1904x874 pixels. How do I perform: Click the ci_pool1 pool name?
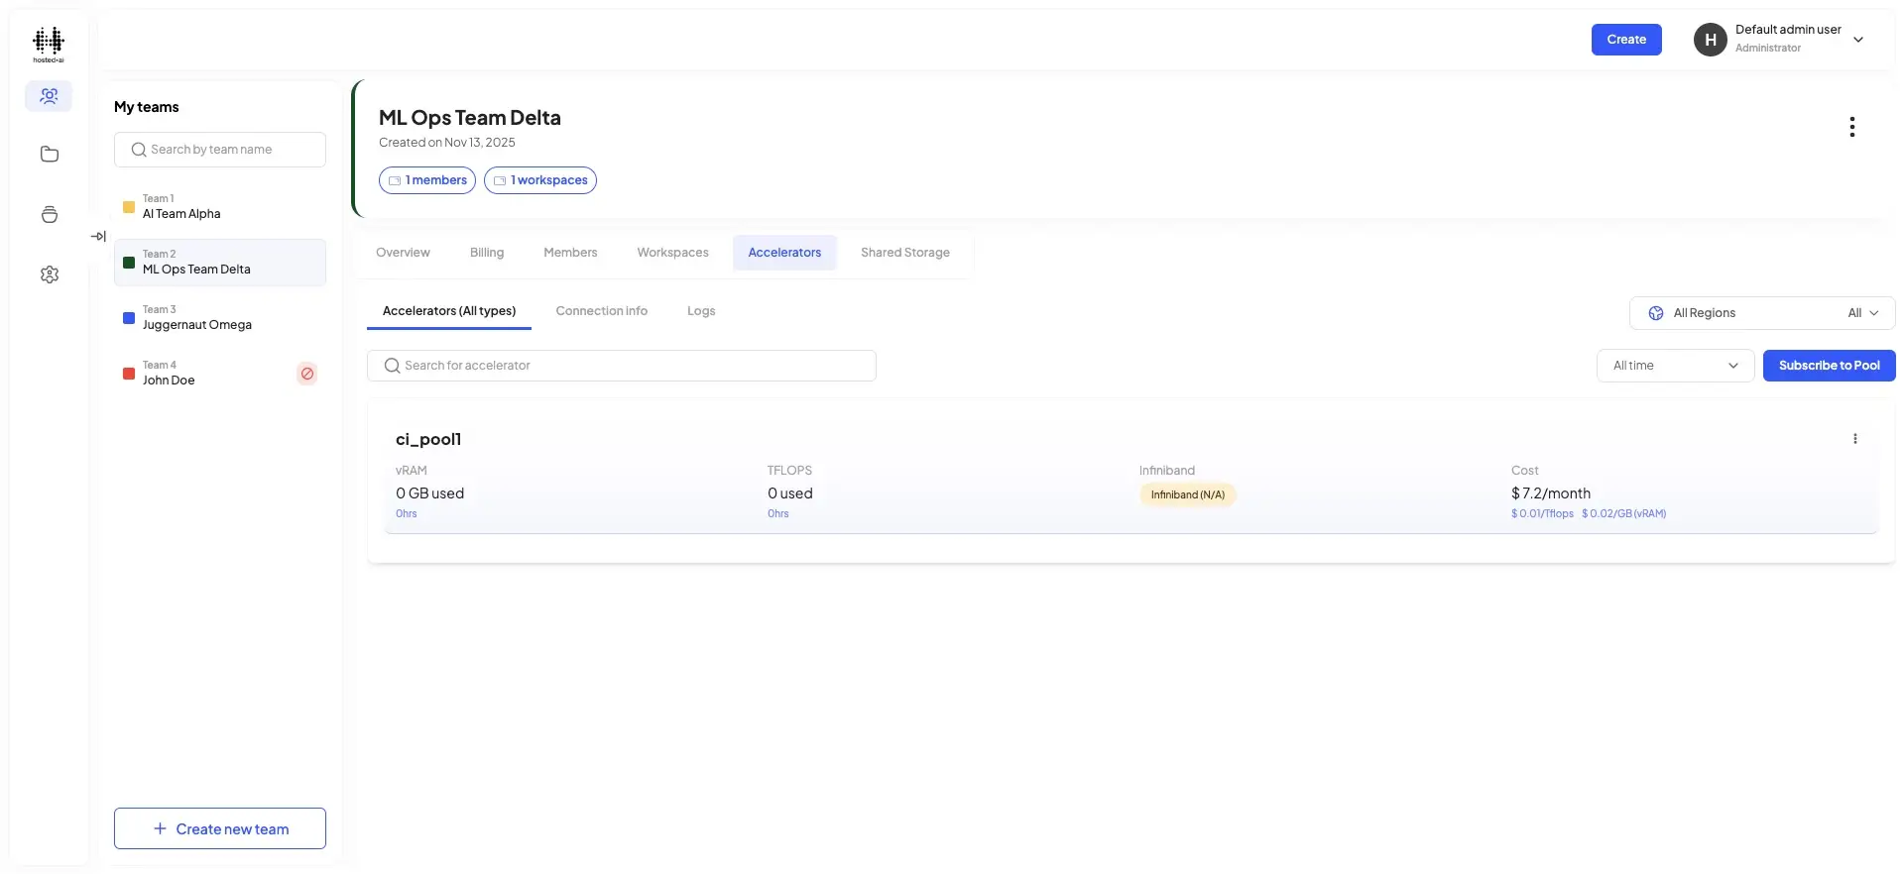(428, 439)
